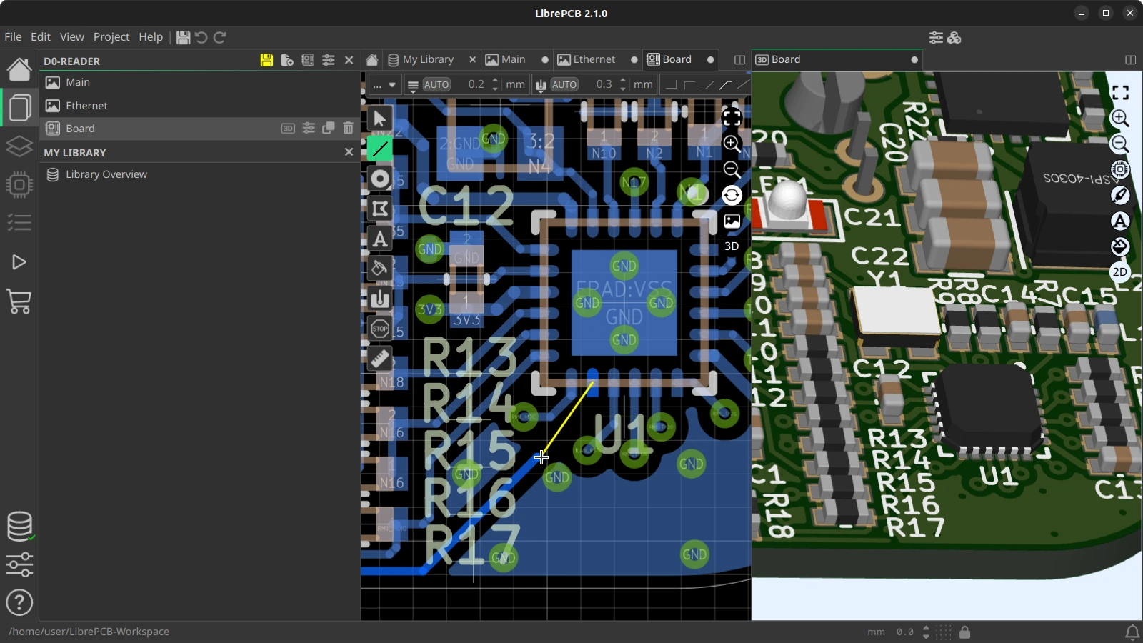This screenshot has width=1143, height=643.
Task: Toggle the grid dots style in status bar
Action: pos(944,632)
